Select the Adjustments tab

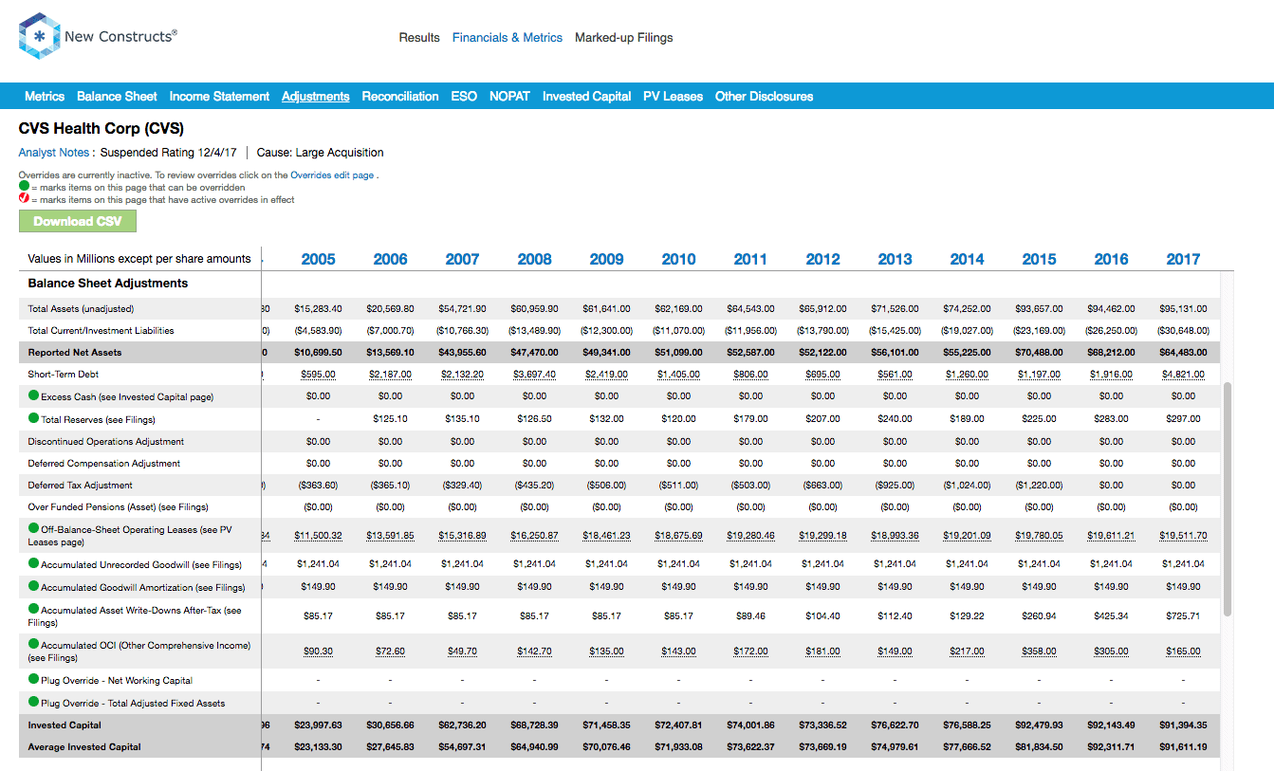pyautogui.click(x=316, y=97)
